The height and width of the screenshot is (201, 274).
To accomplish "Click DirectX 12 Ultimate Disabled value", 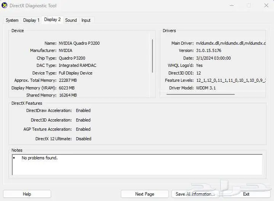I will (x=83, y=139).
